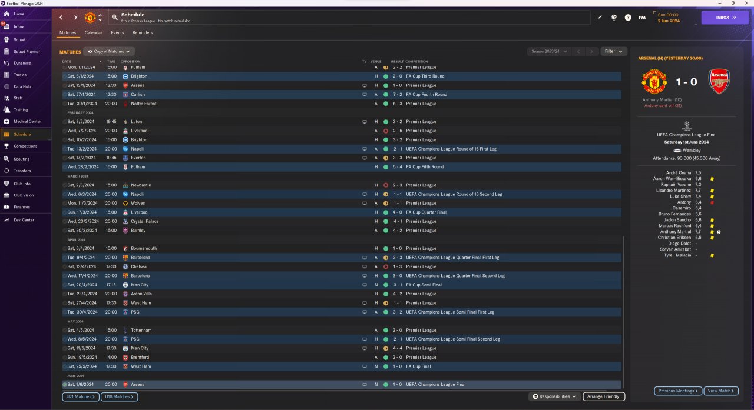Viewport: 754px width, 410px height.
Task: Open the world globe icon
Action: coord(614,18)
